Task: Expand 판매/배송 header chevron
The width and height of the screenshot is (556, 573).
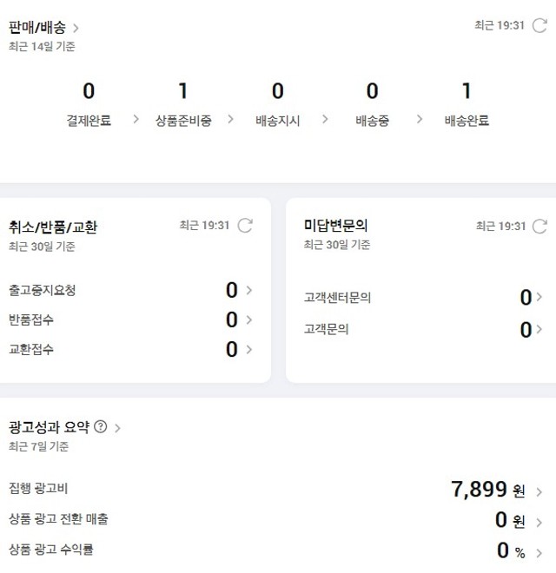Action: coord(76,28)
